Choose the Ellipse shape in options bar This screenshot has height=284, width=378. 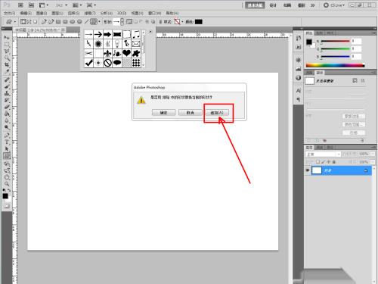73,22
